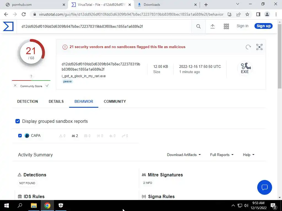Click install app icon in address bar
Image resolution: width=282 pixels, height=211 pixels.
[230, 14]
